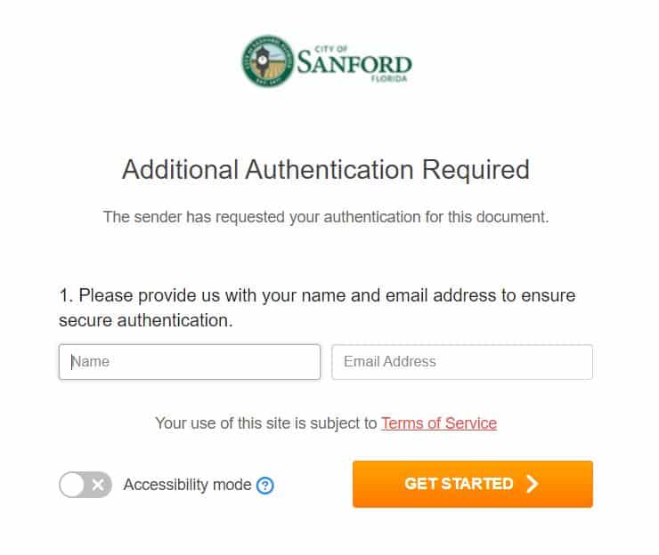
Task: Click the X icon inside the accessibility switch
Action: (99, 485)
